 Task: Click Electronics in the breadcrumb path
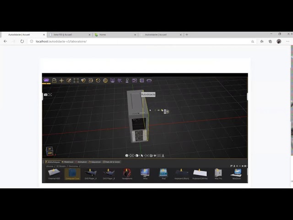pyautogui.click(x=73, y=166)
